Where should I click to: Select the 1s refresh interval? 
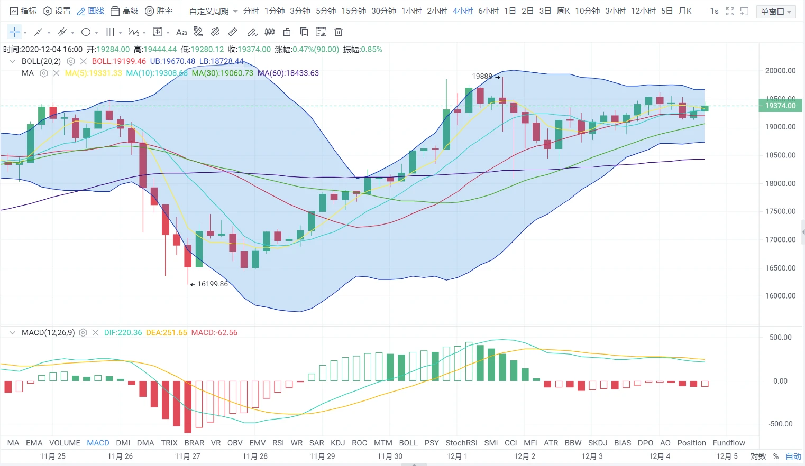coord(714,11)
